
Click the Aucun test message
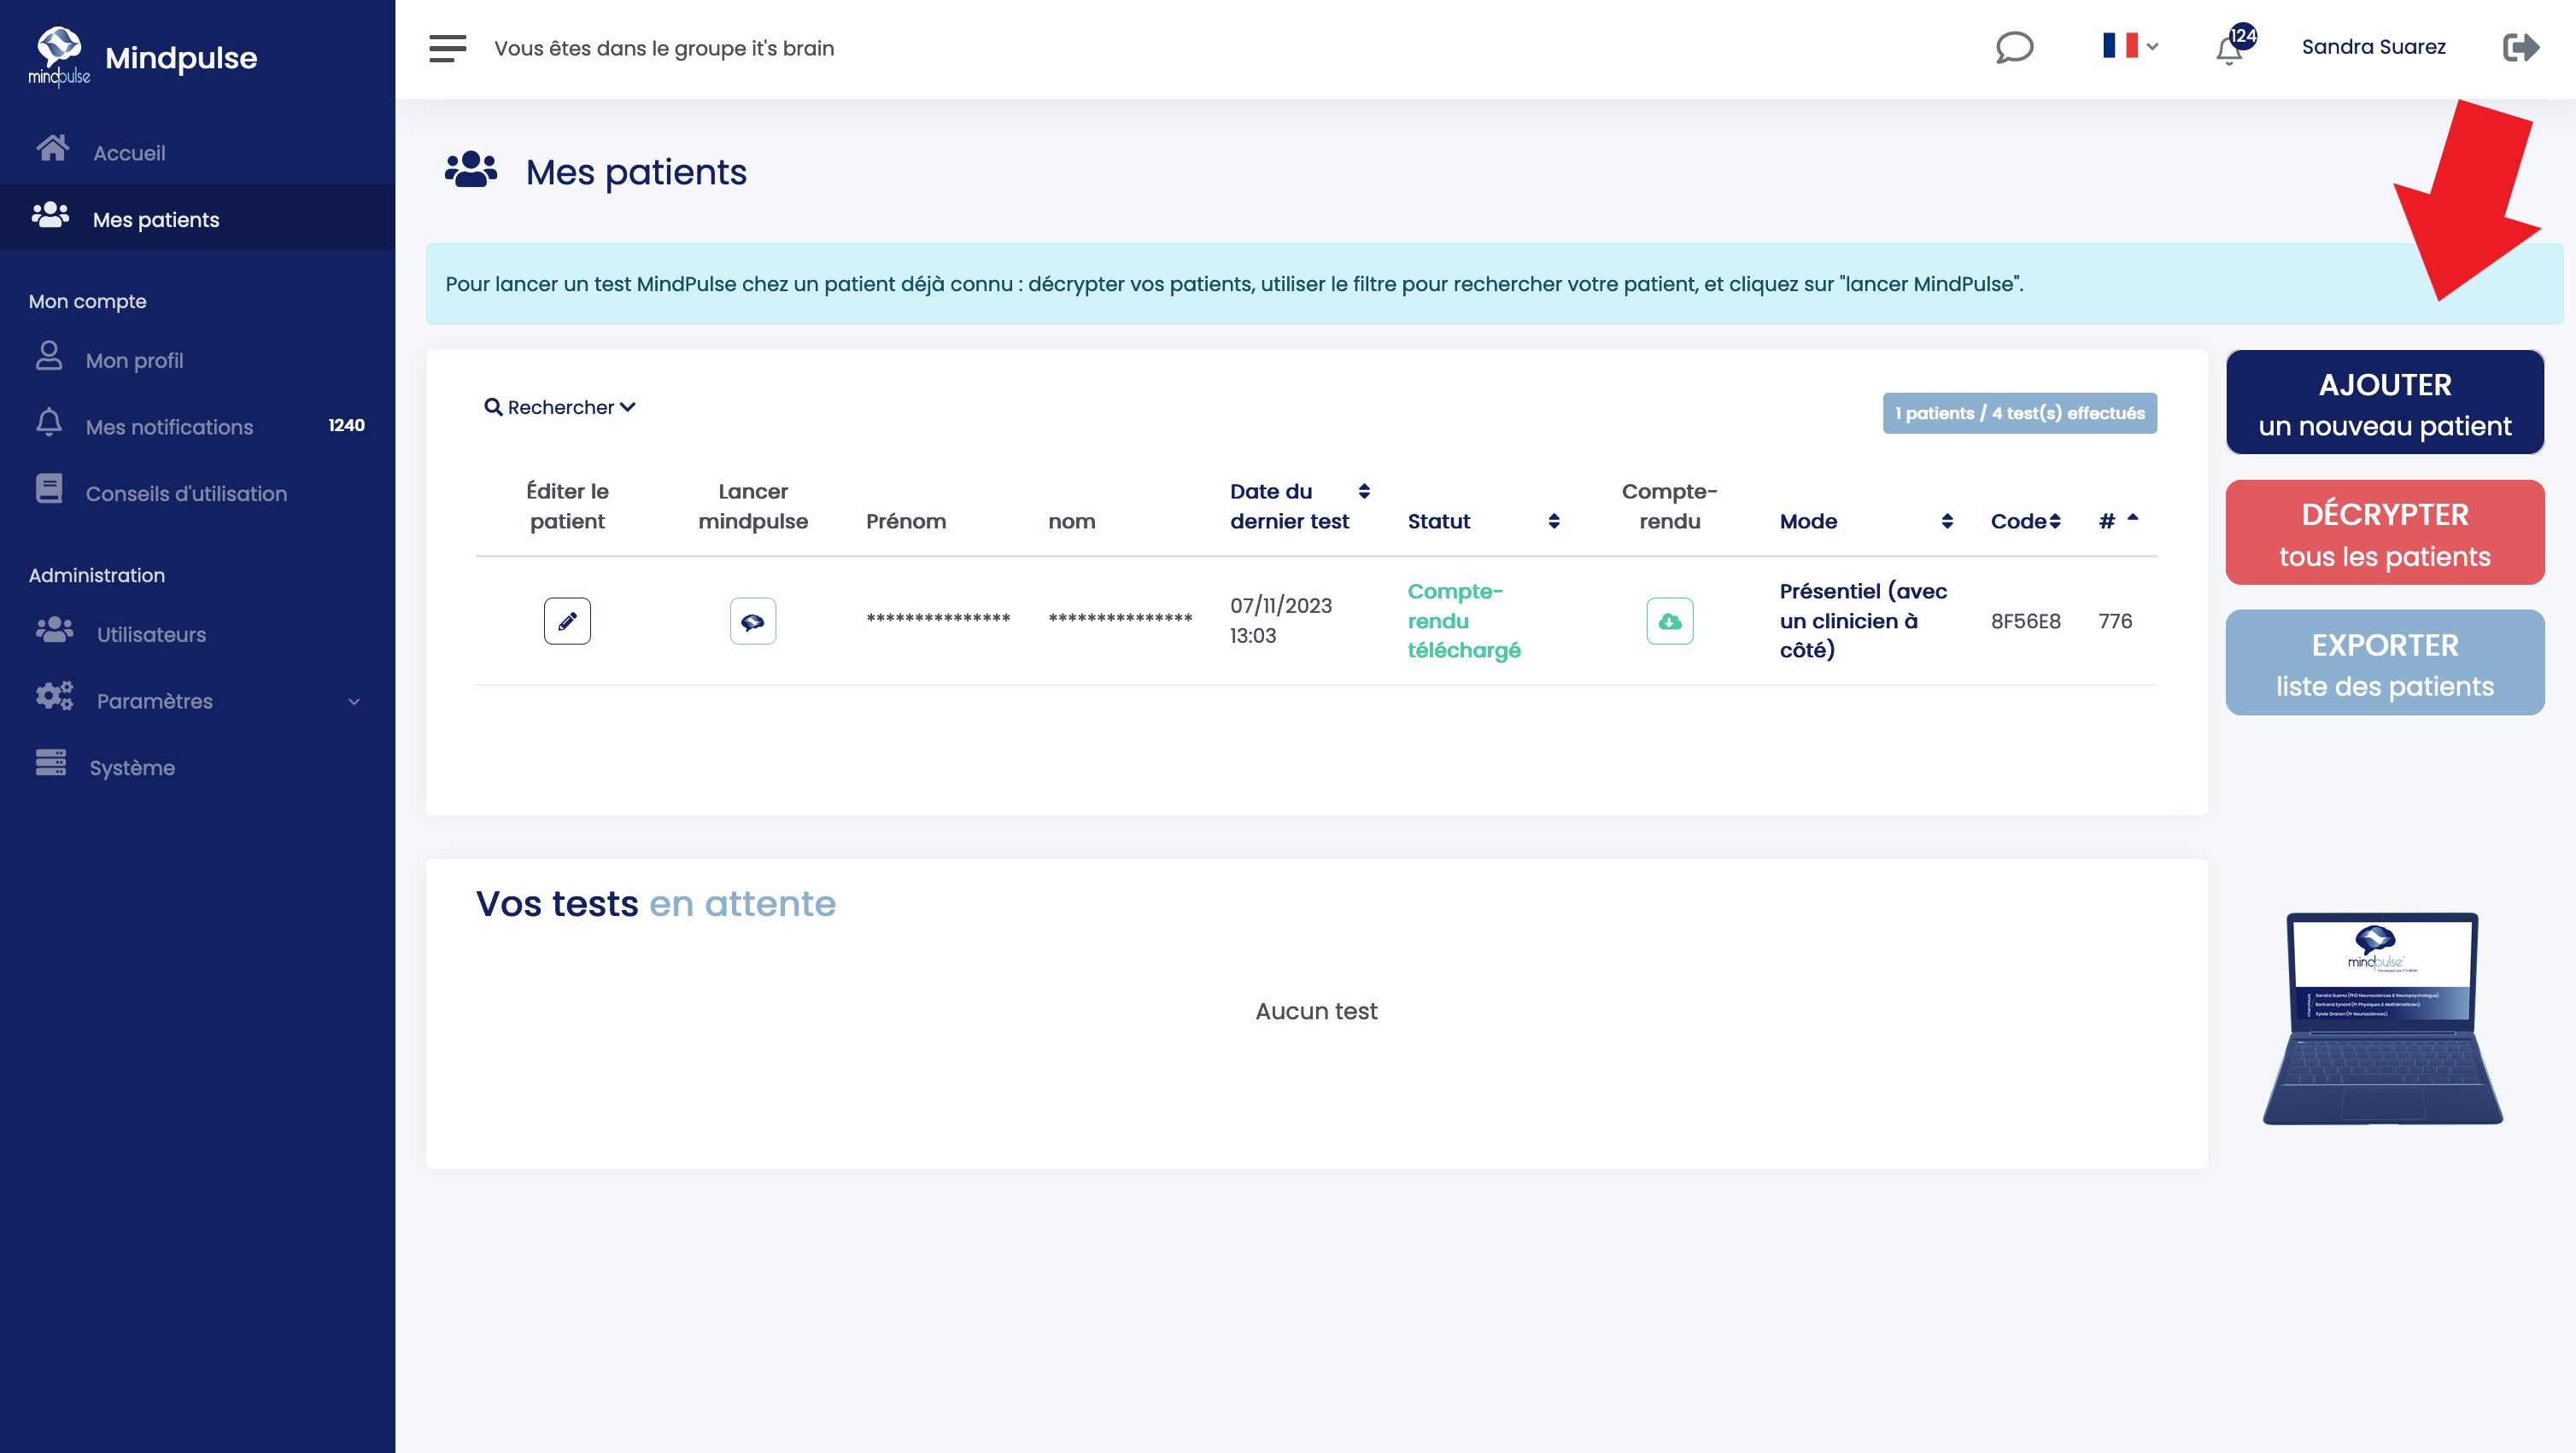coord(1316,1012)
